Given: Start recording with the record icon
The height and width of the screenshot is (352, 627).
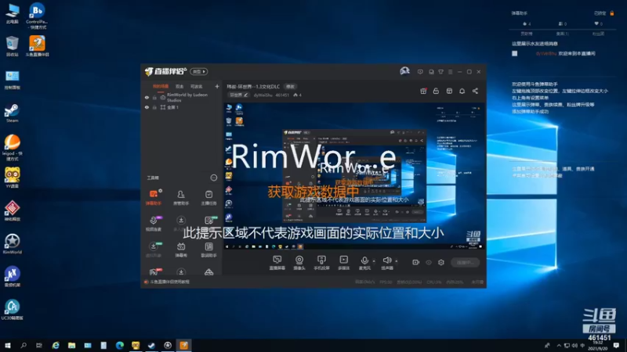Looking at the screenshot, I should pyautogui.click(x=416, y=262).
